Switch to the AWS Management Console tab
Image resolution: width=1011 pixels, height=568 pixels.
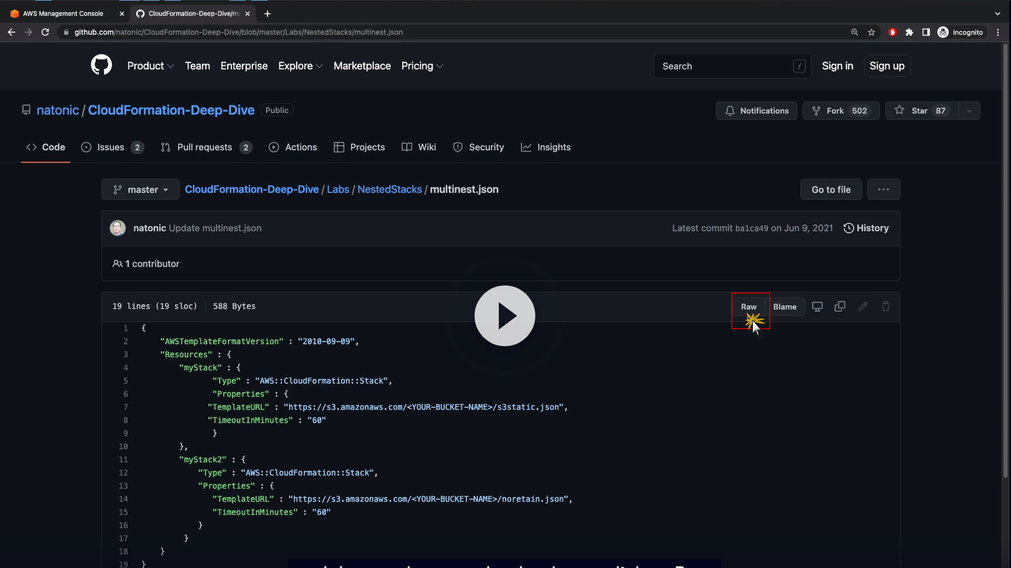coord(63,13)
